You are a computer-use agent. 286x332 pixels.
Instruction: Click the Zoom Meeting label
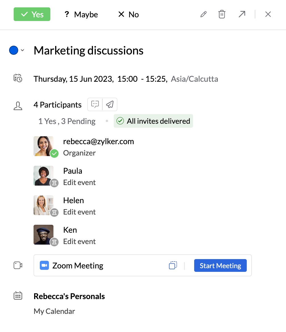click(x=78, y=266)
